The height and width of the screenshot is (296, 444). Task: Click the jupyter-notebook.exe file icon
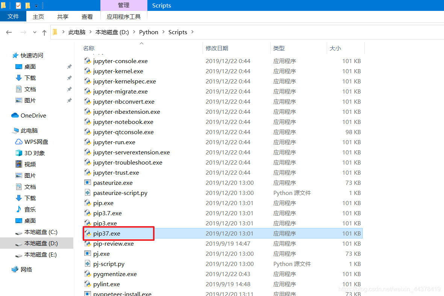pos(88,122)
